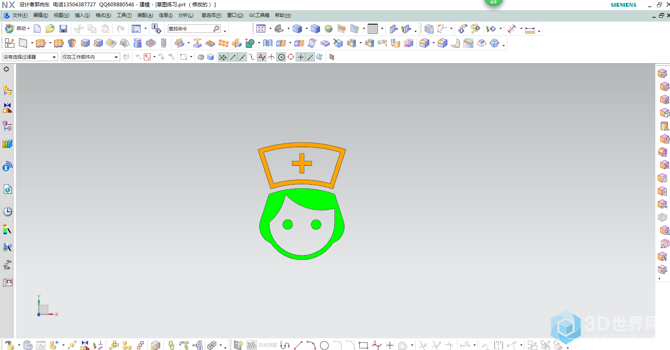670x350 pixels.
Task: Select the Edge Blend icon
Action: [x=425, y=43]
